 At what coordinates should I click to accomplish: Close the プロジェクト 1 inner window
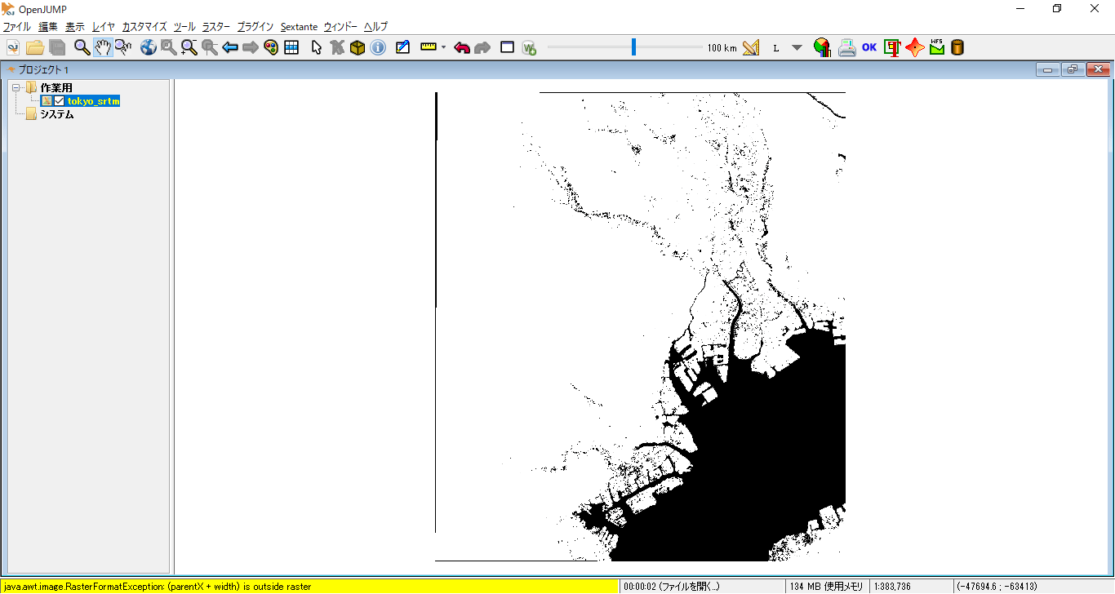1097,69
